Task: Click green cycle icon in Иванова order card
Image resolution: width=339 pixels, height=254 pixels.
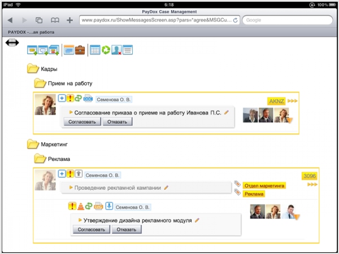Action: 79,98
